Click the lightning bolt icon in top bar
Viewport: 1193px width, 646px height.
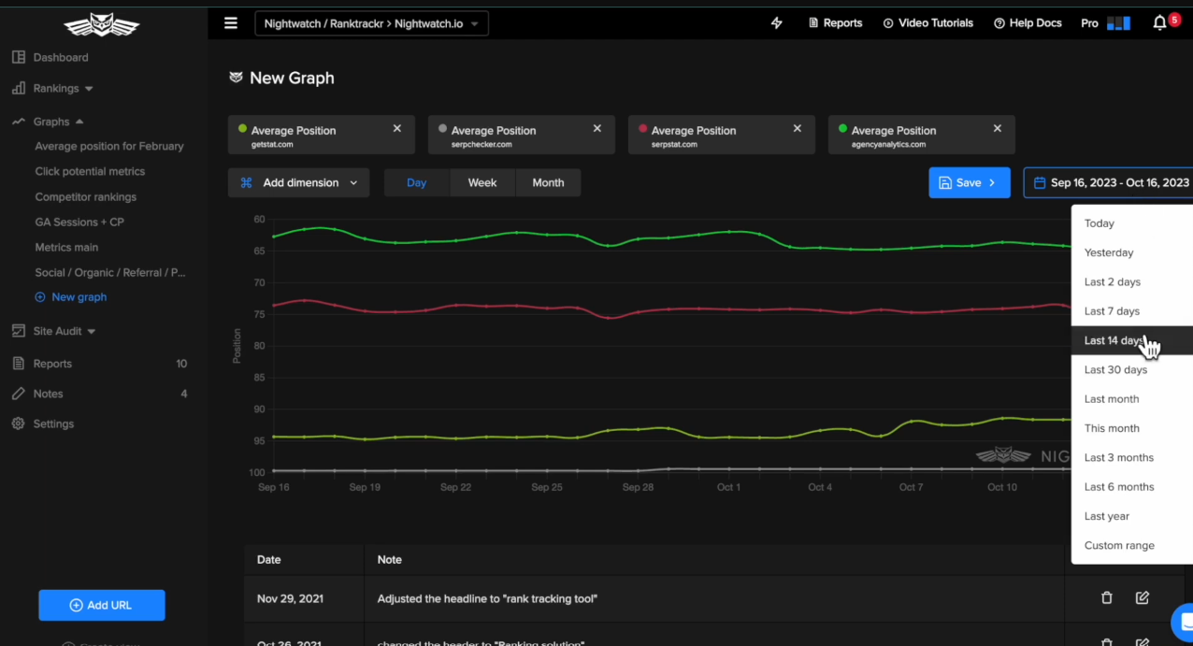coord(776,22)
